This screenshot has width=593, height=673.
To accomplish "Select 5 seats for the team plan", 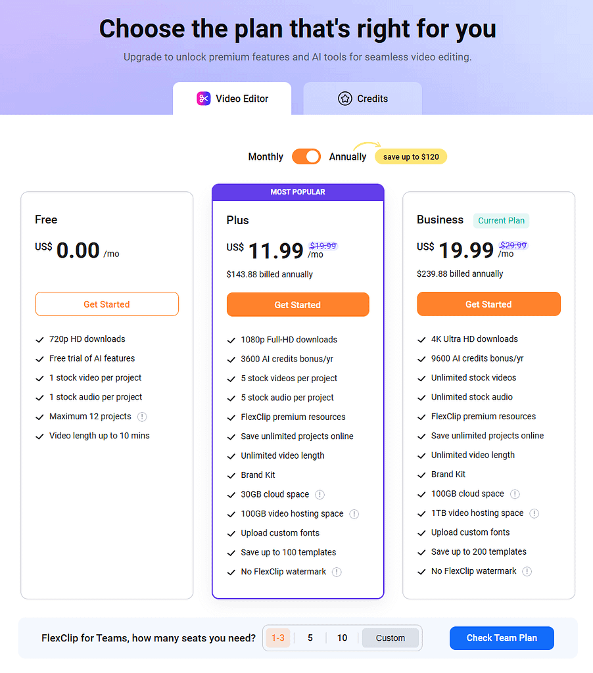I will point(310,638).
